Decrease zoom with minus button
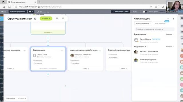Screen dimensions: 183x102 pyautogui.click(x=19, y=98)
